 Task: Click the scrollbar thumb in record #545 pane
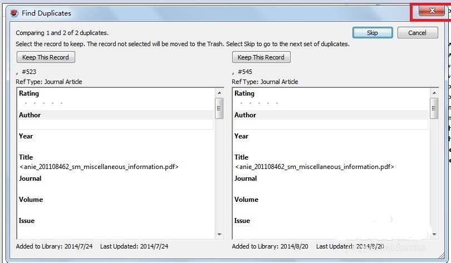434,108
